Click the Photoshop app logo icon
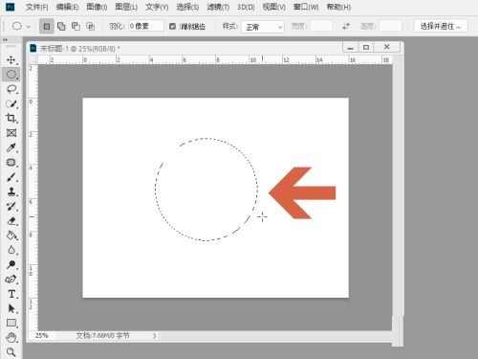478x359 pixels. tap(11, 7)
